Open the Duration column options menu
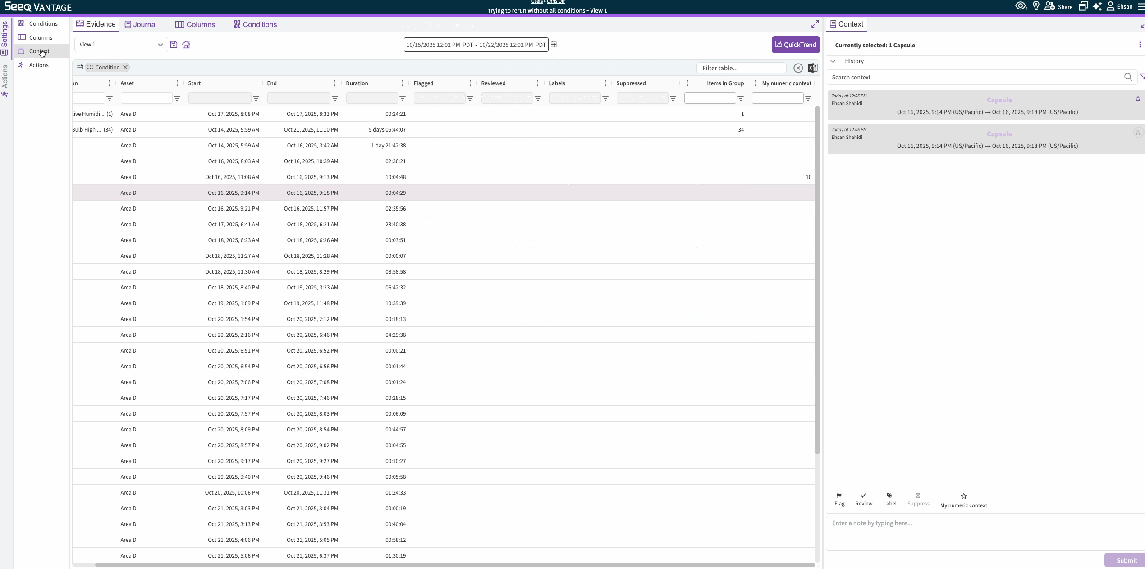The height and width of the screenshot is (569, 1145). [402, 83]
